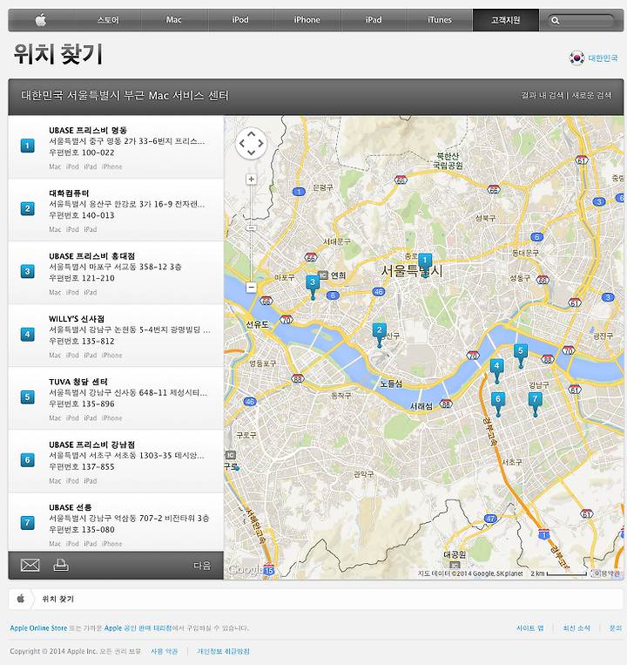Click the Google logo on map
The height and width of the screenshot is (665, 627).
point(244,570)
